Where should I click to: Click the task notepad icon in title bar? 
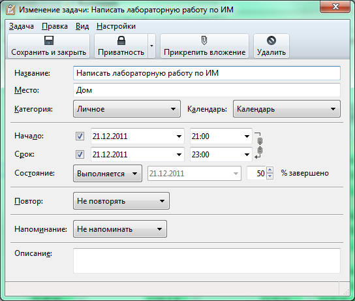pos(10,10)
